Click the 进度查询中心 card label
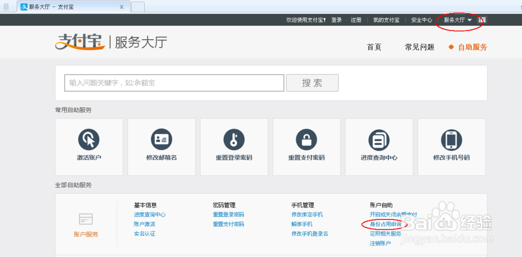This screenshot has height=257, width=522. point(379,157)
